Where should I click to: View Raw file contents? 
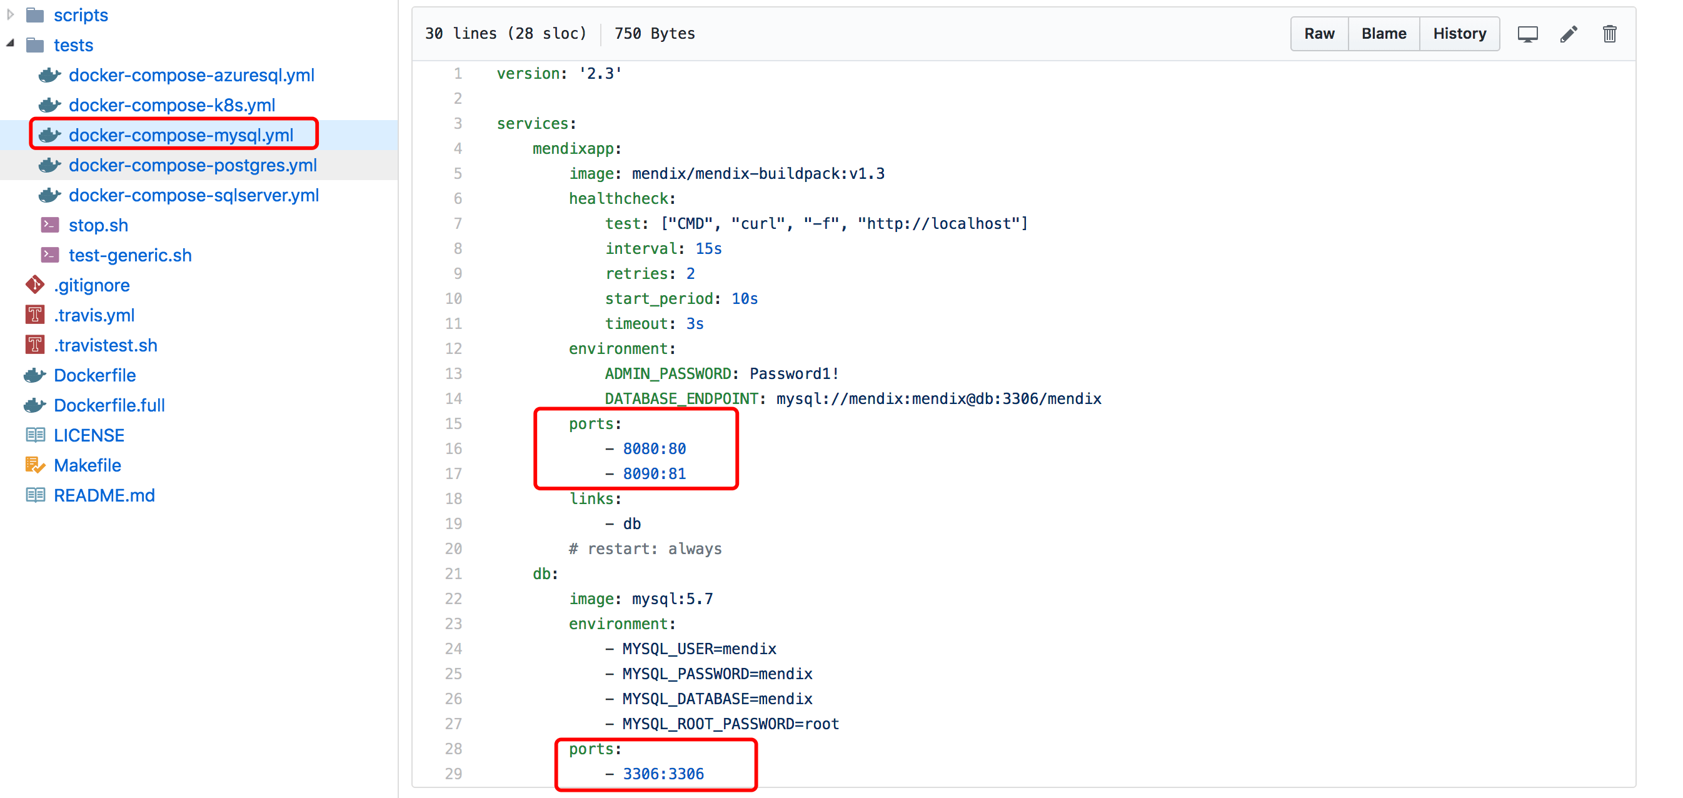click(1319, 34)
